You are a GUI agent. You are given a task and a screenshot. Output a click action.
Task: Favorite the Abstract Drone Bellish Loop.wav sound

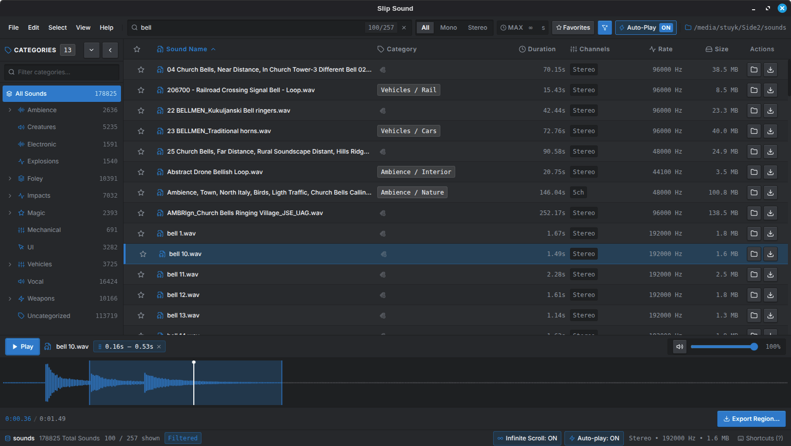click(x=141, y=172)
